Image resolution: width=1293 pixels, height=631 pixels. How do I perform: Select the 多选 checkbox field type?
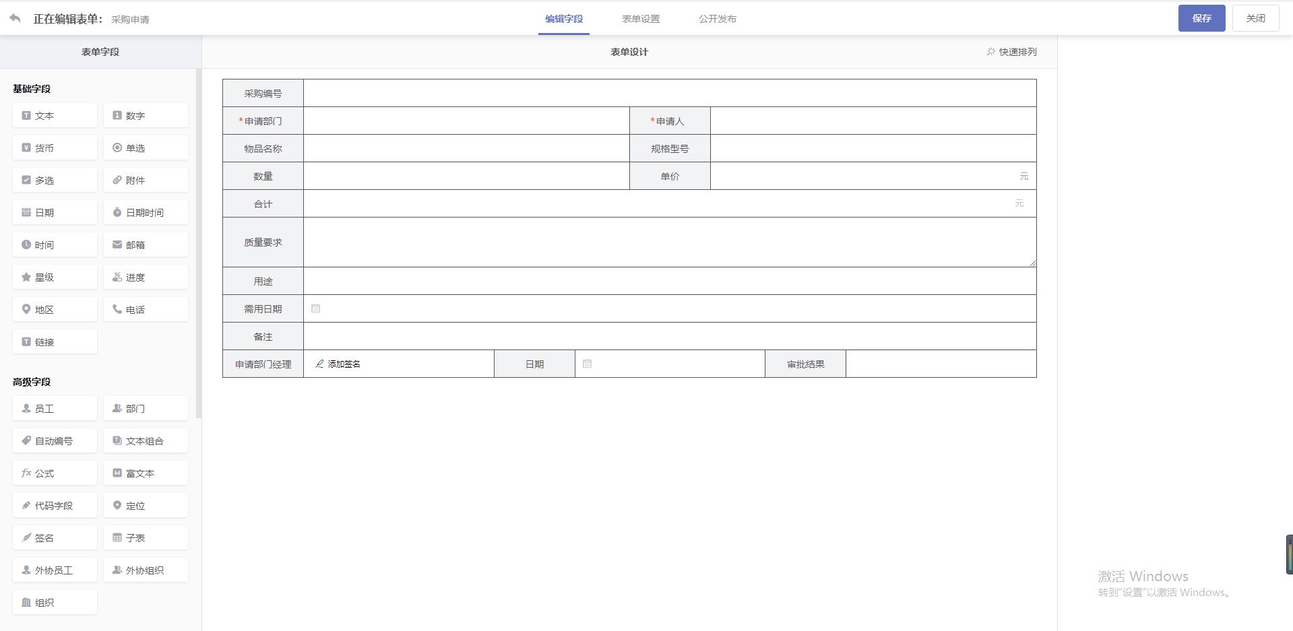[55, 180]
